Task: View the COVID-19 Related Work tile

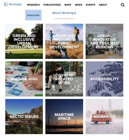Action: pyautogui.click(x=64, y=79)
